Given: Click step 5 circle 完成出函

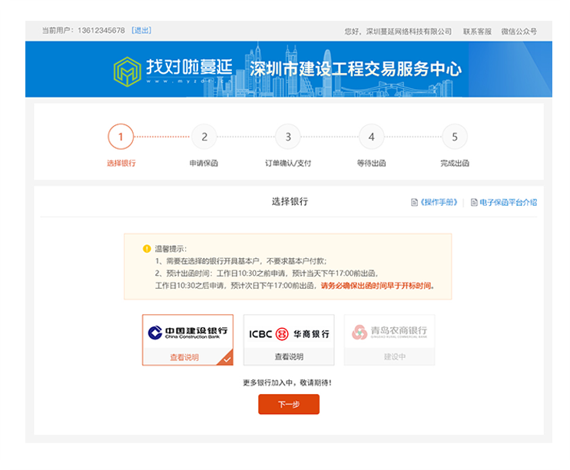Looking at the screenshot, I should (455, 137).
